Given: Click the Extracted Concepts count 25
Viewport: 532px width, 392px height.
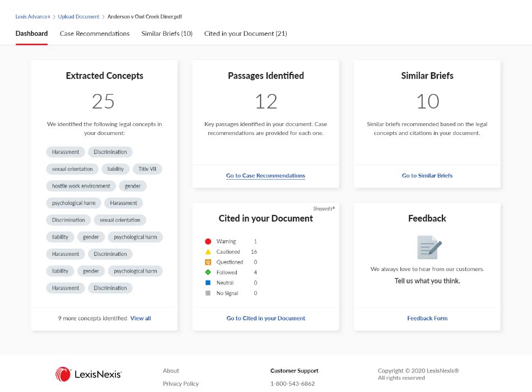Looking at the screenshot, I should 103,101.
